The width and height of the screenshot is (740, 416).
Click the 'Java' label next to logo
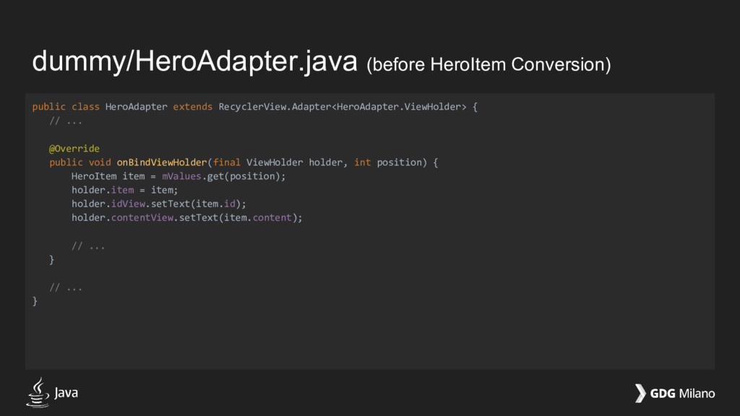pos(66,393)
